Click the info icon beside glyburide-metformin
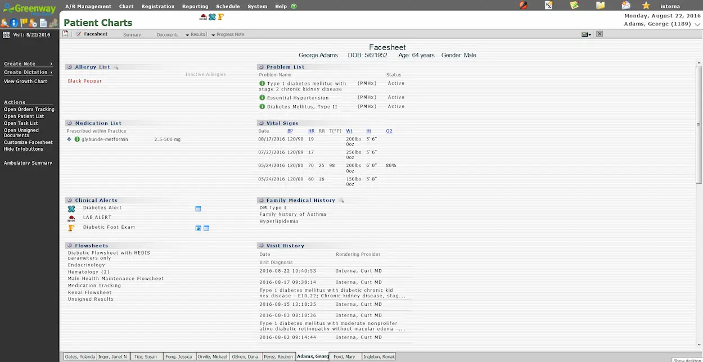 [77, 139]
